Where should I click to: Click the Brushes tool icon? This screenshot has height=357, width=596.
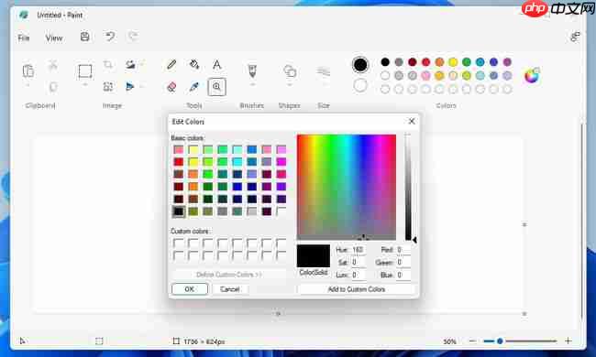pos(252,71)
